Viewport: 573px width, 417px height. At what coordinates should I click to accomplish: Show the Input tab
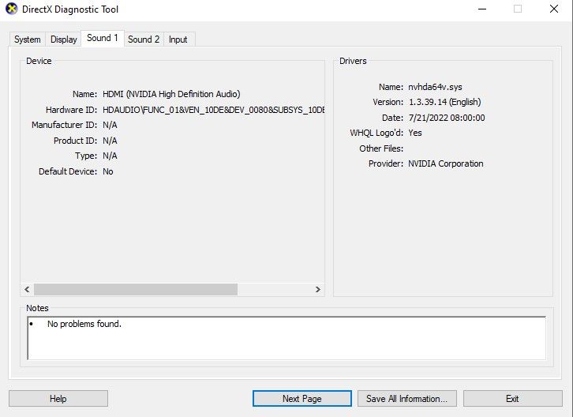(x=178, y=39)
